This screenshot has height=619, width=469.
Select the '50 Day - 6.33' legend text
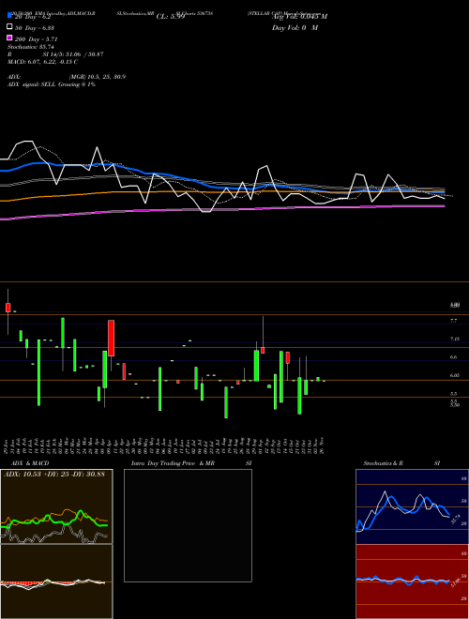pos(35,28)
